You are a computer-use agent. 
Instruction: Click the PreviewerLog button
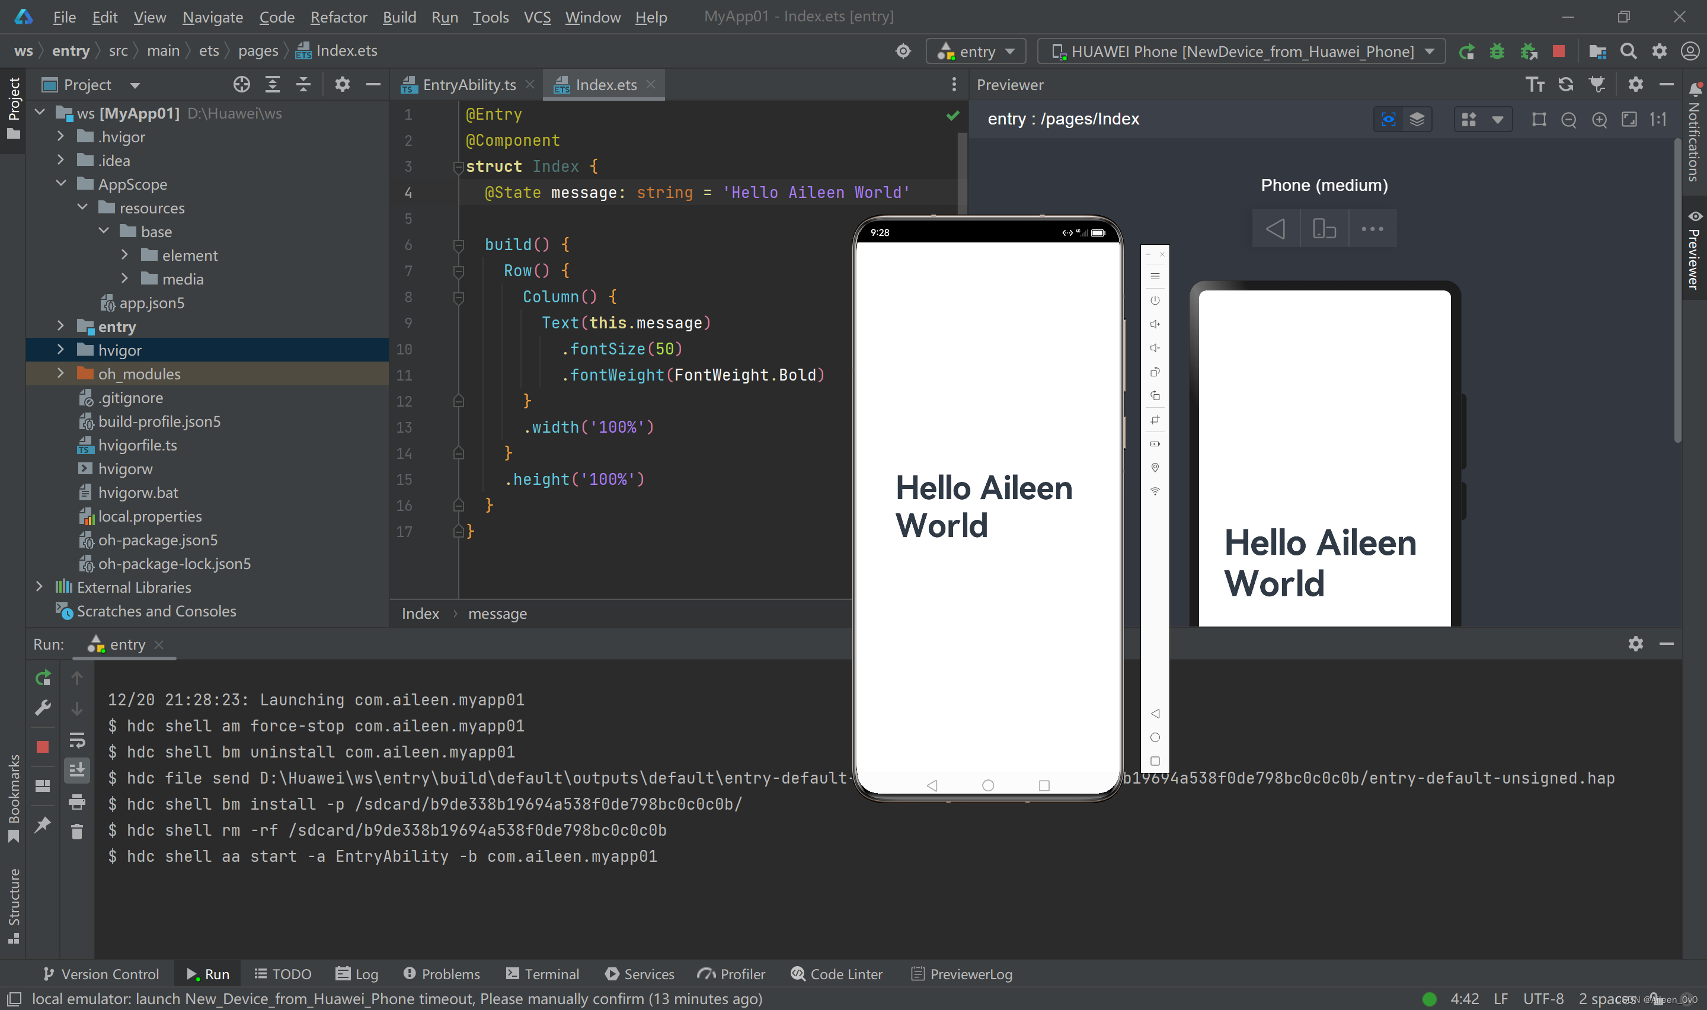[961, 973]
